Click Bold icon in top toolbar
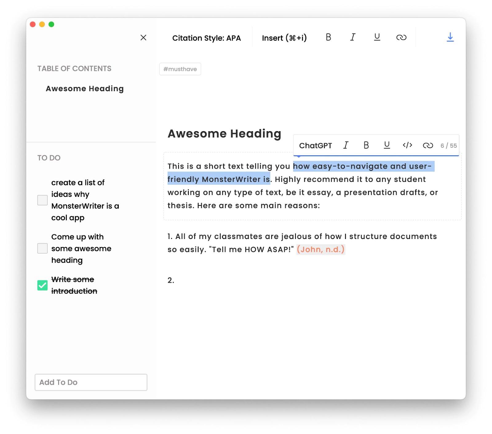 (x=328, y=37)
